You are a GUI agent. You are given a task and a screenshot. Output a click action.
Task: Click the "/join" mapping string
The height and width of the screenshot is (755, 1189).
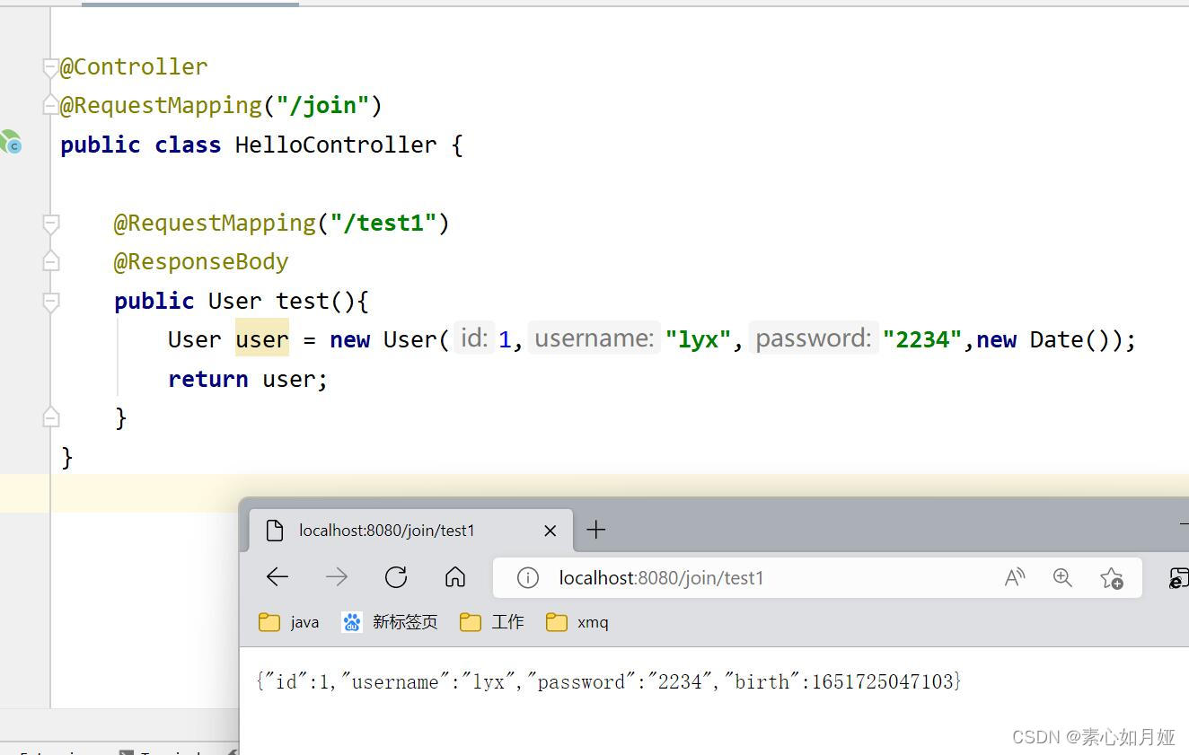coord(323,106)
